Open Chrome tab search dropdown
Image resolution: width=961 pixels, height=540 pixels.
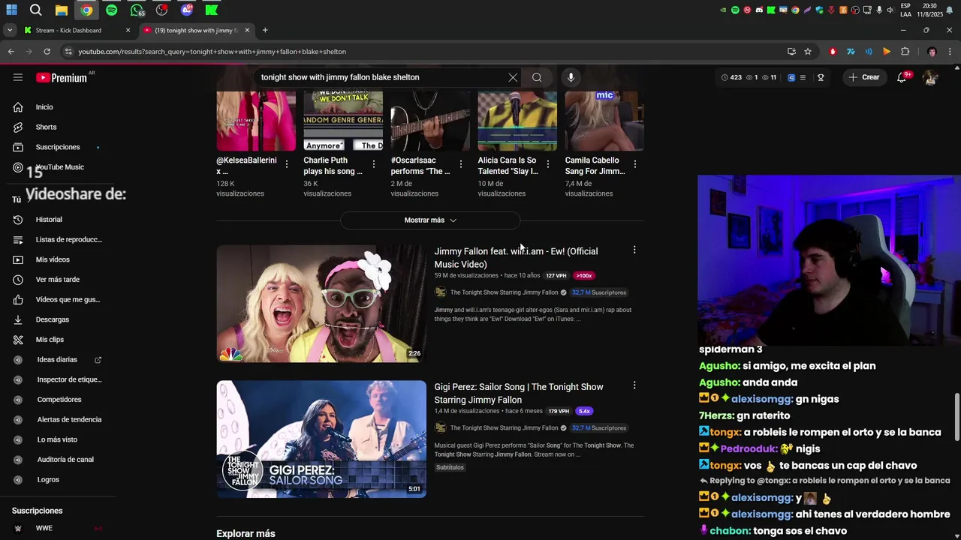pyautogui.click(x=9, y=30)
